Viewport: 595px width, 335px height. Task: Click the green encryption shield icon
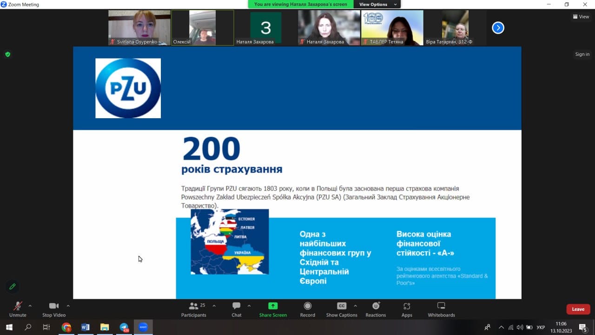pos(7,54)
